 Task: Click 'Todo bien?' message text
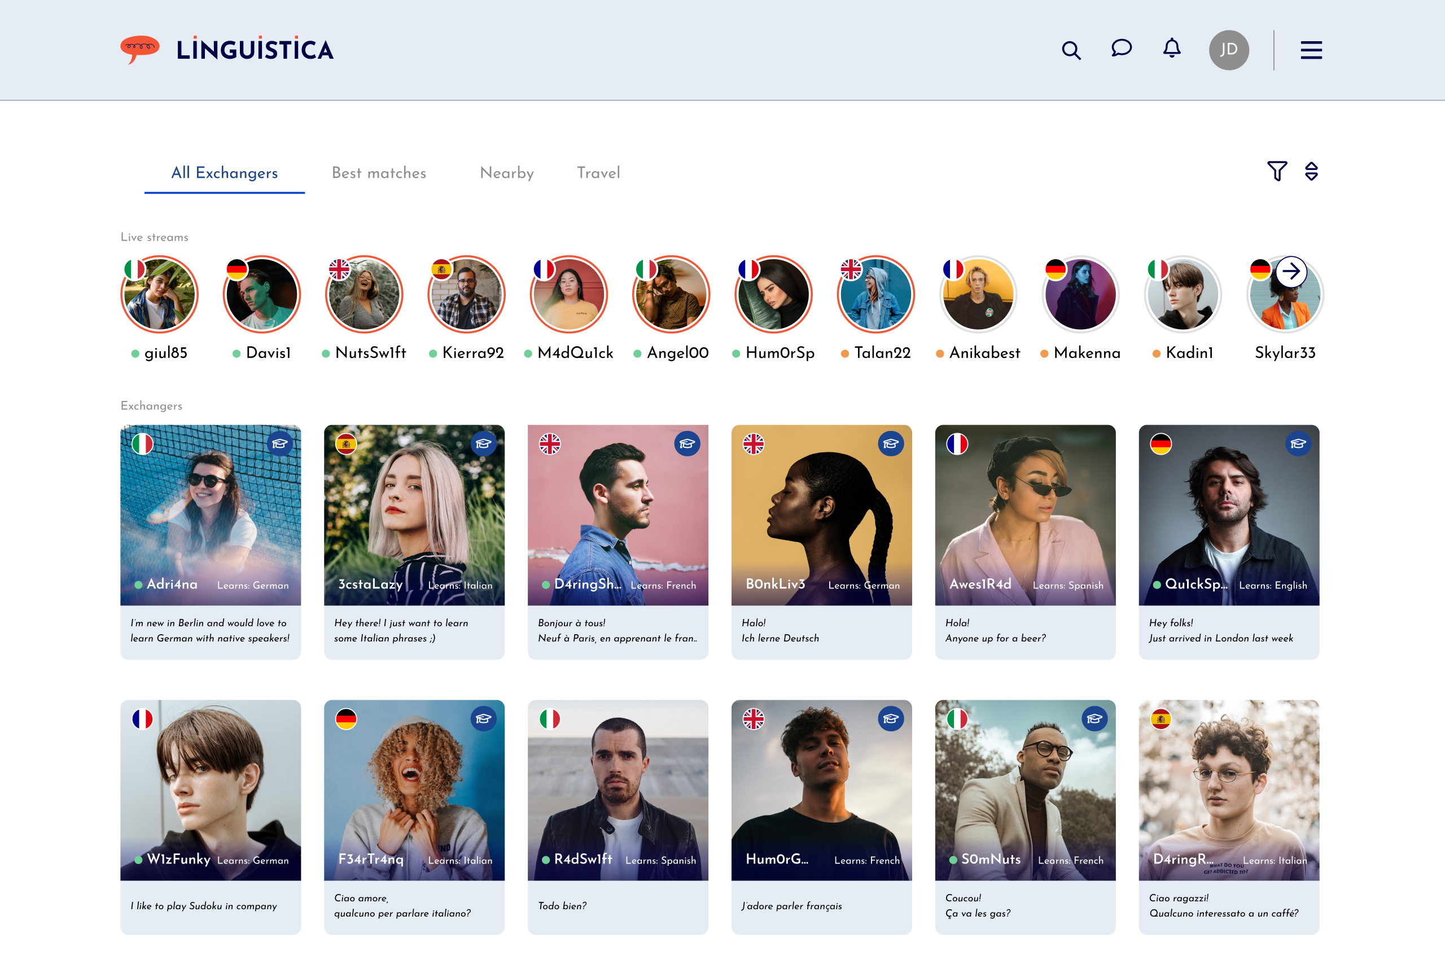coord(562,906)
